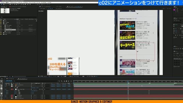Click the composition thumbnail in Project panel
Image resolution: width=183 pixels, height=103 pixels.
pos(5,11)
